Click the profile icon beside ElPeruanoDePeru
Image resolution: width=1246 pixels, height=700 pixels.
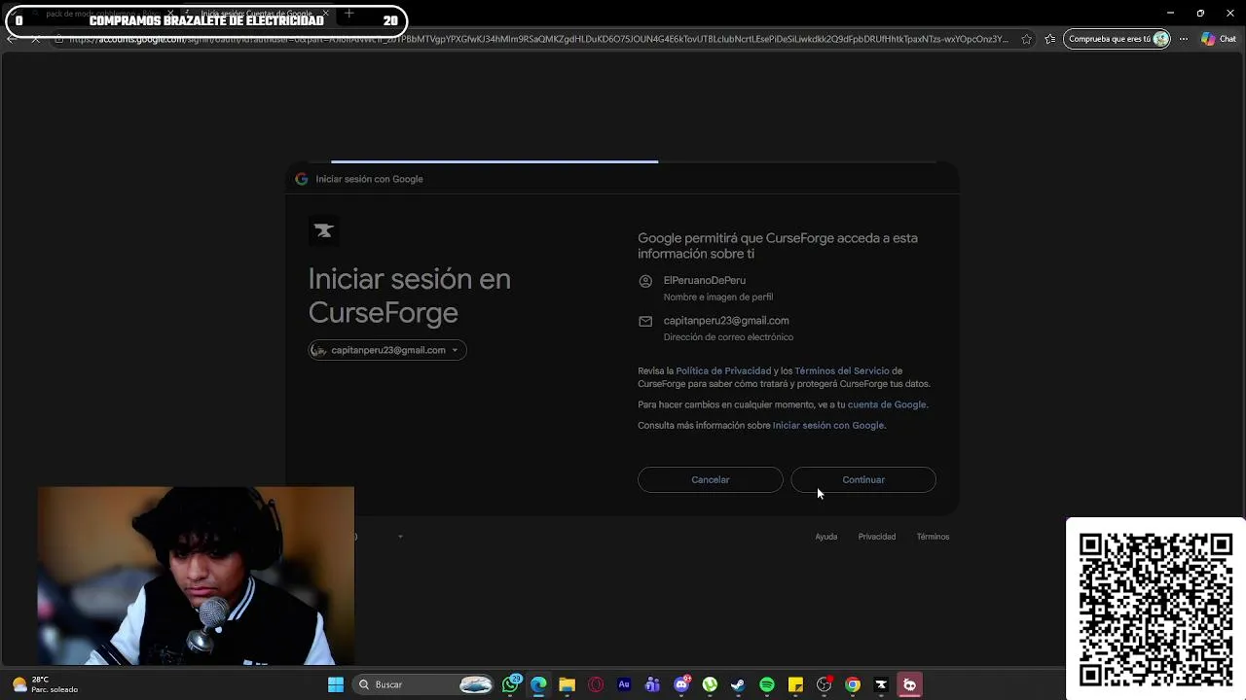[x=645, y=281]
